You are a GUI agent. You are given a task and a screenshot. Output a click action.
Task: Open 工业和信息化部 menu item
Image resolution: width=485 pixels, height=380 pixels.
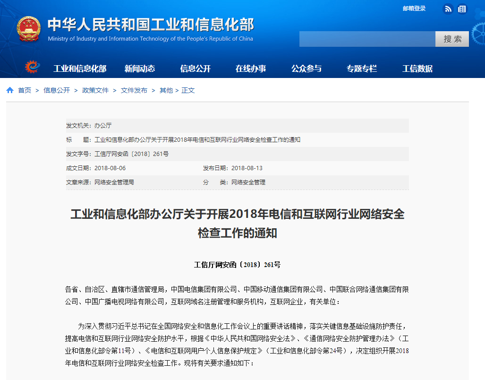pyautogui.click(x=80, y=69)
